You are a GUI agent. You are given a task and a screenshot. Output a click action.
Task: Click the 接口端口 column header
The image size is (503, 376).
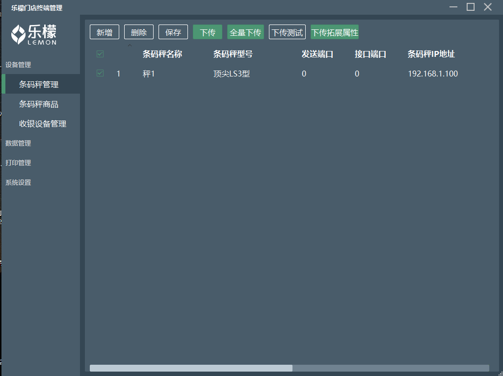tap(371, 54)
